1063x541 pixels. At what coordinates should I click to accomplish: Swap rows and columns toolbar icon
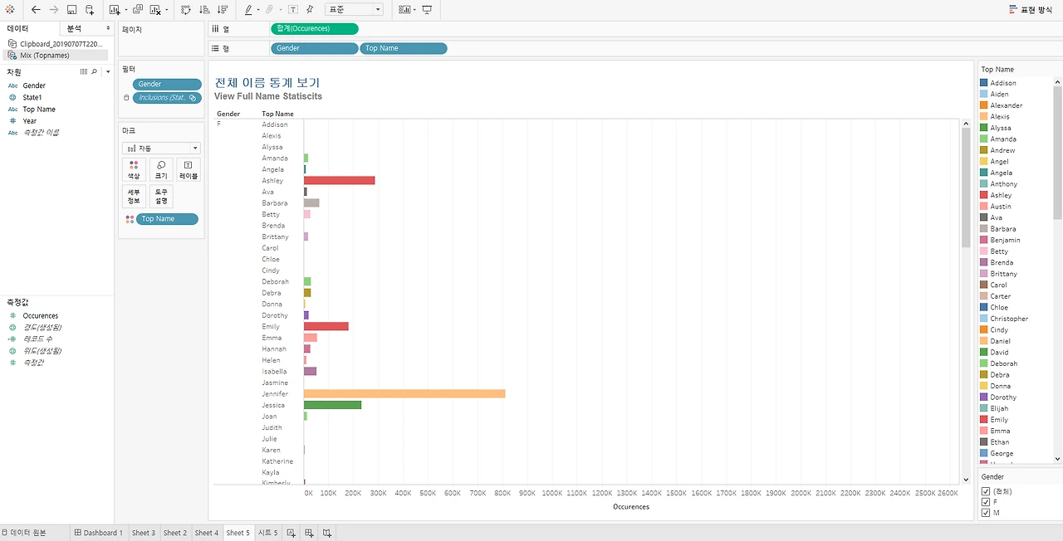coord(185,10)
